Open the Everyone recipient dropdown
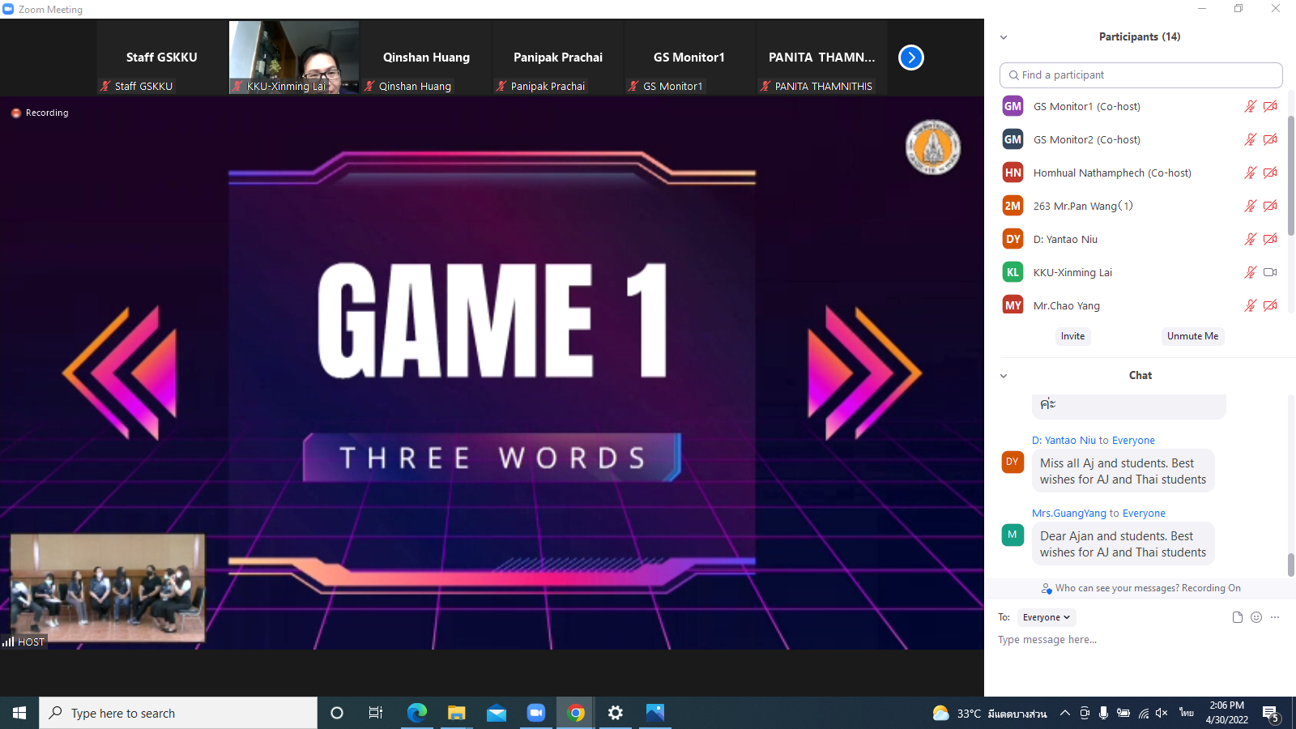This screenshot has height=729, width=1296. point(1046,617)
